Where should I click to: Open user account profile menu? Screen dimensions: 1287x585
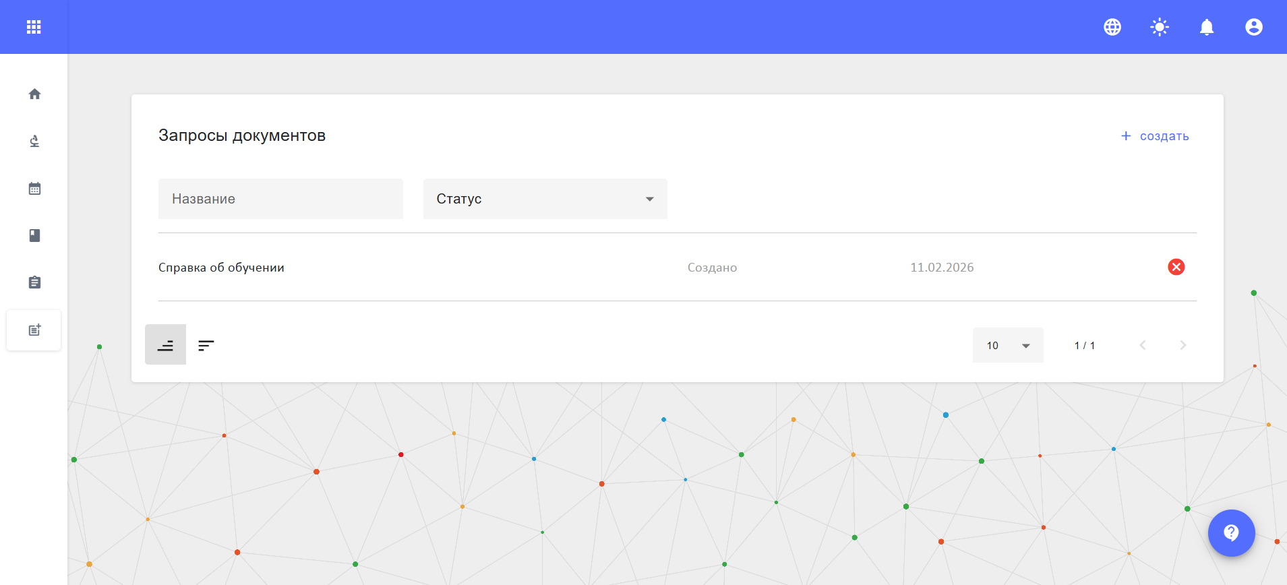click(x=1254, y=27)
